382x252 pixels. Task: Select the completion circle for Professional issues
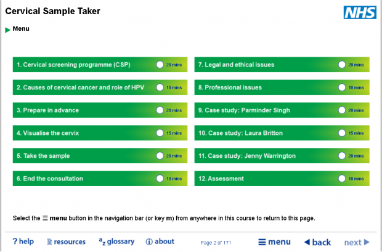coord(342,87)
